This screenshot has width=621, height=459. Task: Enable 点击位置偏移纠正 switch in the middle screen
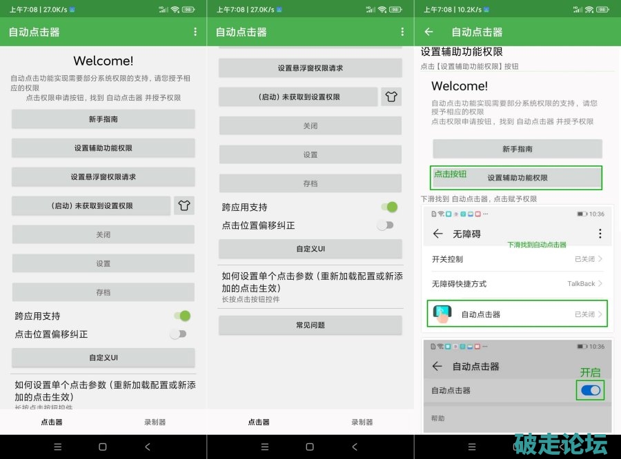[386, 225]
